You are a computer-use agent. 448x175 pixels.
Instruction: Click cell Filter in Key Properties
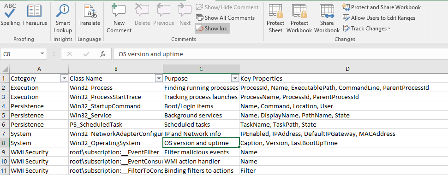click(344, 170)
